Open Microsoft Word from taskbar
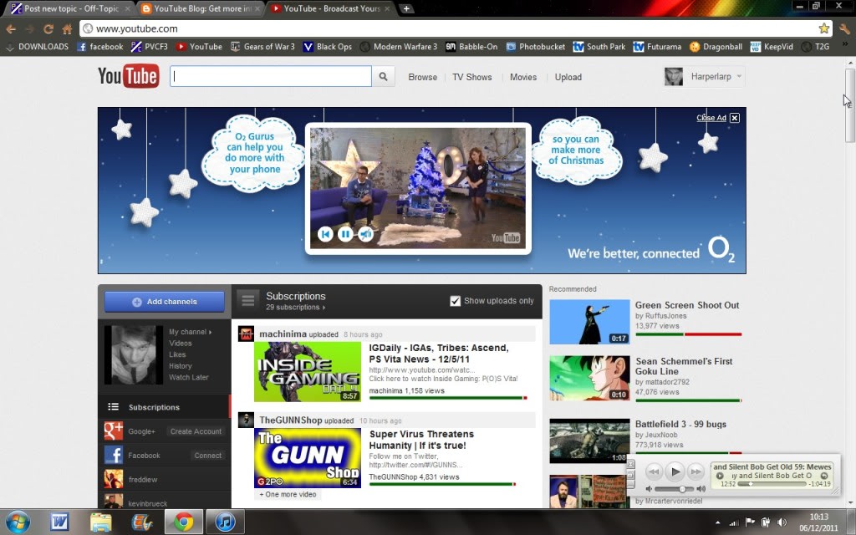 tap(59, 522)
